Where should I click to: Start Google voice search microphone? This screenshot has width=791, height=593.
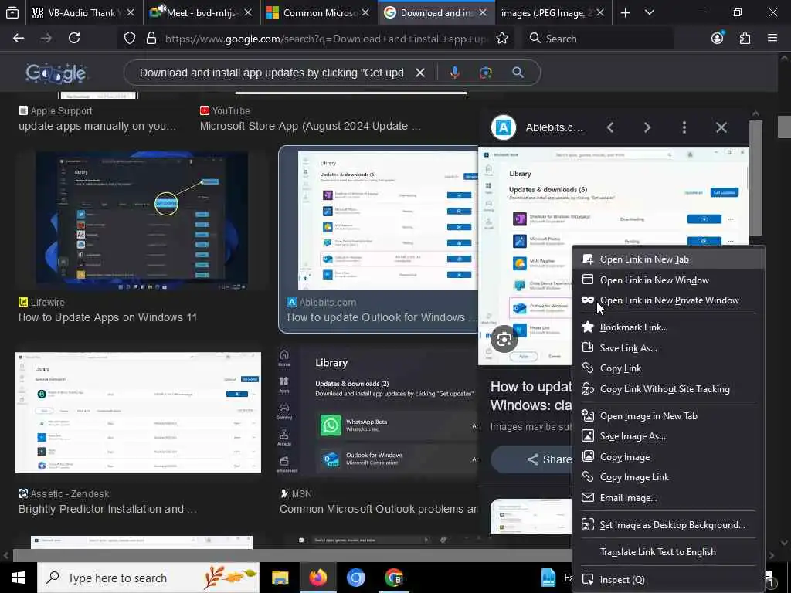(x=454, y=73)
